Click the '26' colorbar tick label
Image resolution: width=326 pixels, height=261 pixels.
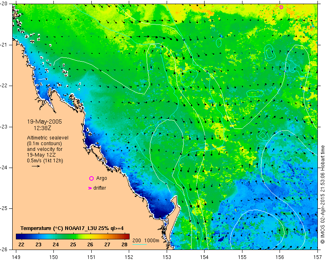tap(90, 244)
